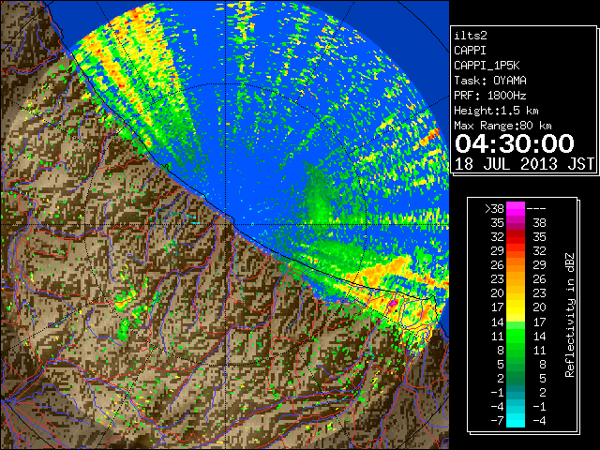This screenshot has height=450, width=600.
Task: Click the bright green 11 to 14 legend swatch
Action: 516,336
